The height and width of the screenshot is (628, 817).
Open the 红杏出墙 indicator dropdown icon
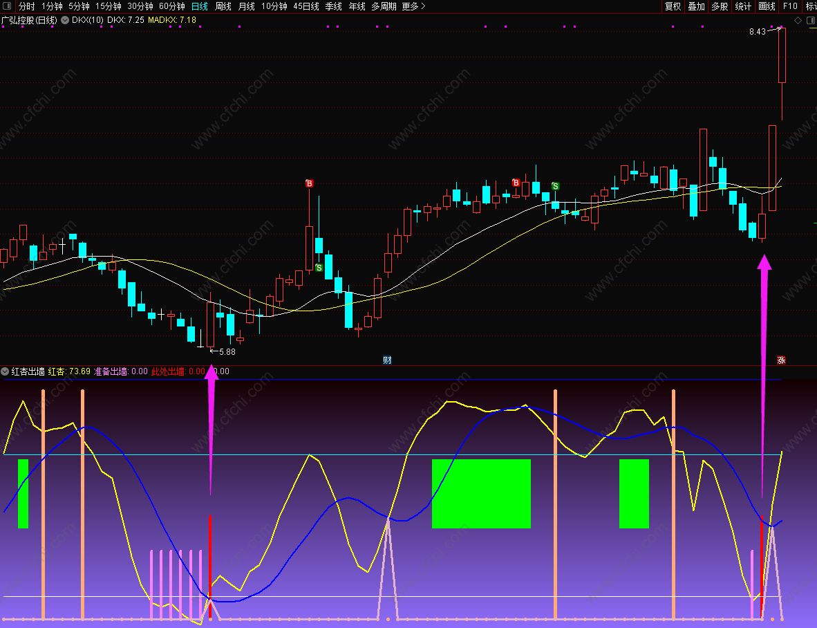[5, 371]
